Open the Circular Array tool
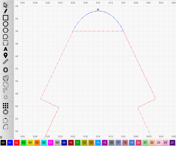Screen dimensions: 176x146 coord(6,112)
